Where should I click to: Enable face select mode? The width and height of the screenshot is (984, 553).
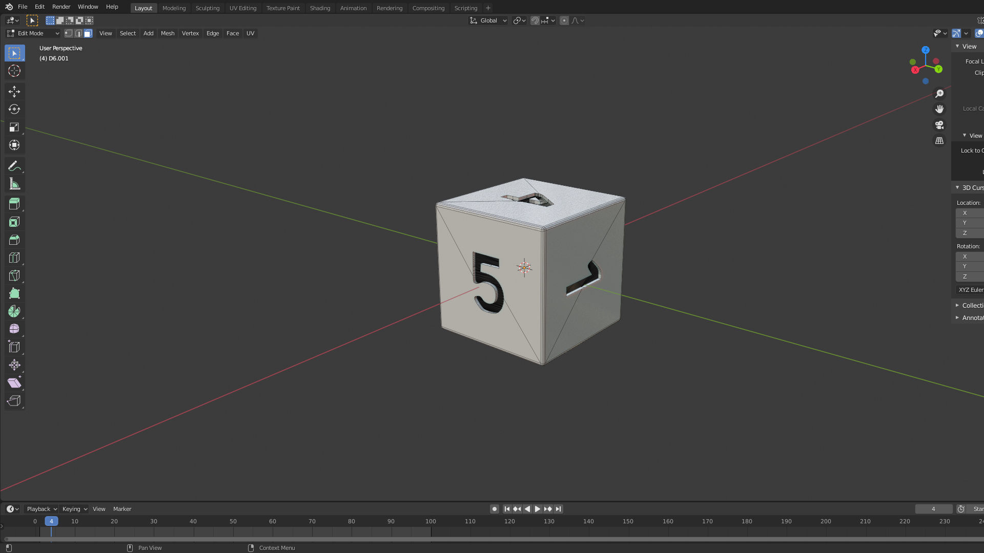coord(88,33)
